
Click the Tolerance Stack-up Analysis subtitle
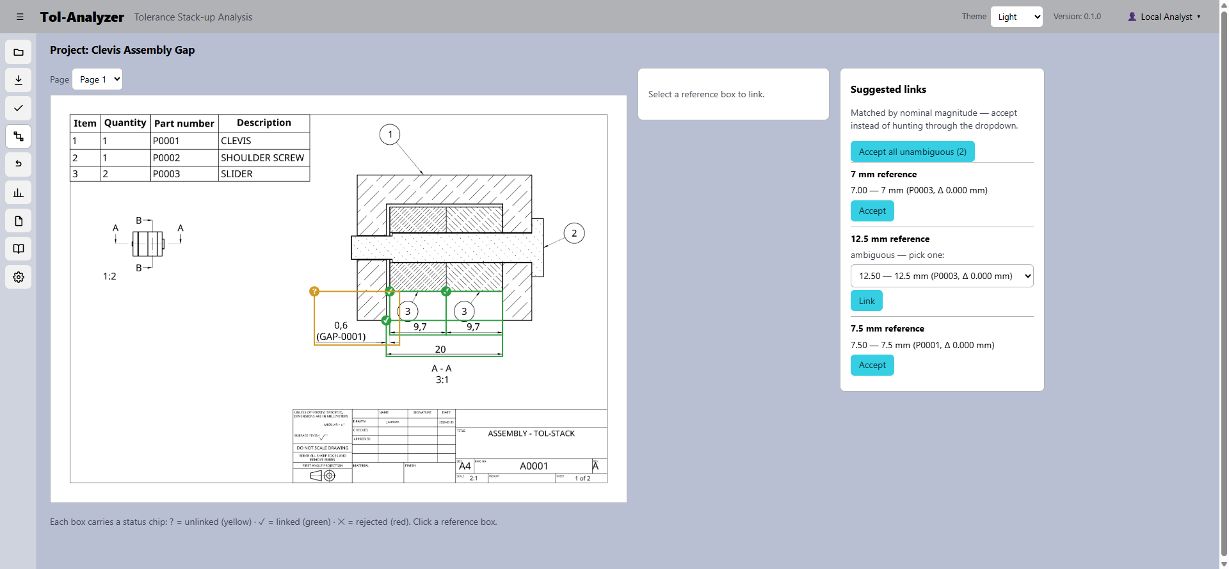pyautogui.click(x=193, y=17)
